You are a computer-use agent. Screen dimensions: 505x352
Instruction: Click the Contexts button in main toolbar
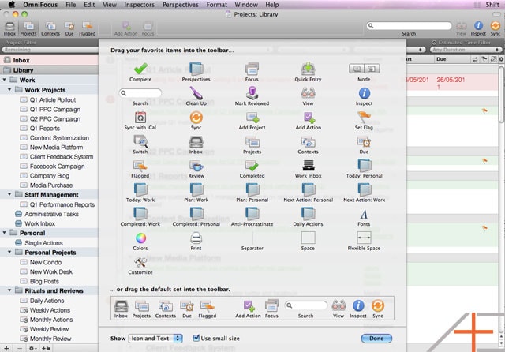(50, 28)
